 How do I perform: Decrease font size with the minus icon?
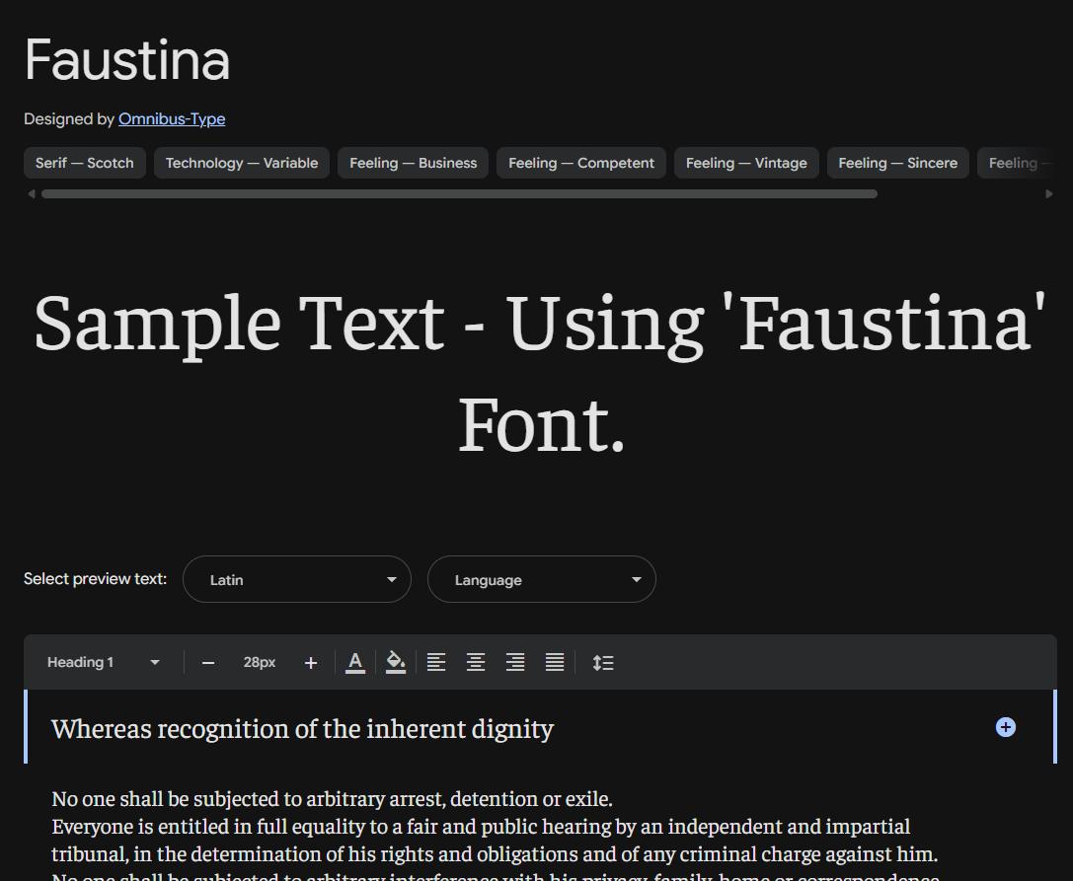(208, 663)
